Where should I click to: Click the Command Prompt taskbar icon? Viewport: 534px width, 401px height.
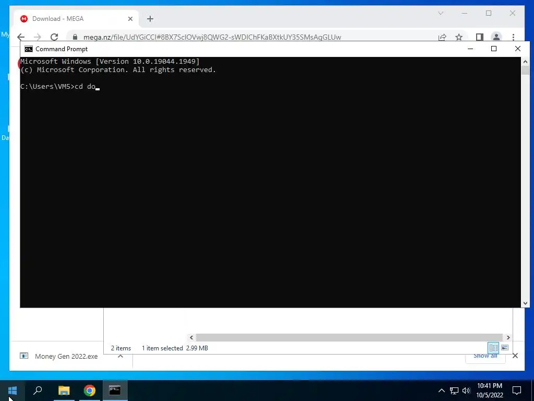(115, 391)
